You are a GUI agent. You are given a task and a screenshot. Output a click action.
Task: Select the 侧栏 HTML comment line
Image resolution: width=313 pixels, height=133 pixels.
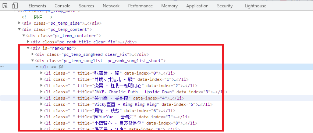pyautogui.click(x=37, y=17)
